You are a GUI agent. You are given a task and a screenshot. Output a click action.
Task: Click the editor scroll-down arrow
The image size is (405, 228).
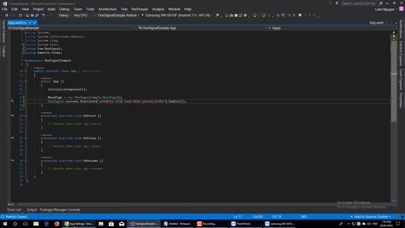(394, 200)
